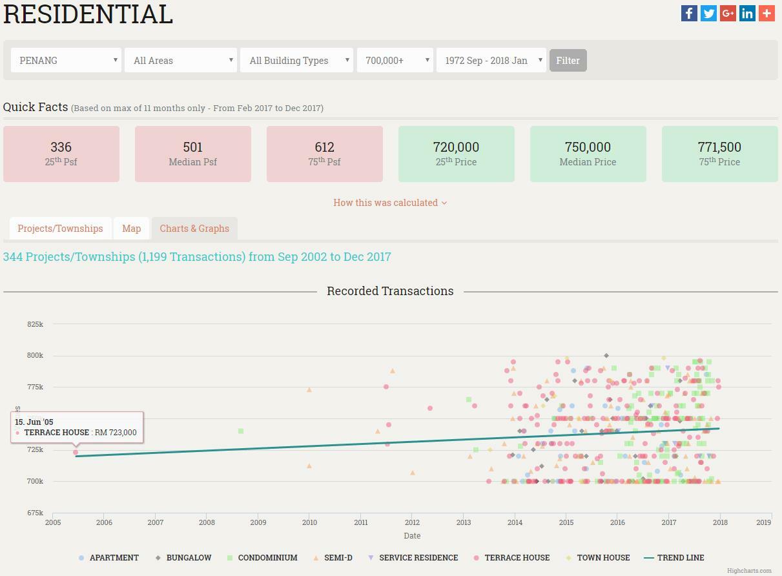Open more sharing options plus icon

click(x=767, y=13)
